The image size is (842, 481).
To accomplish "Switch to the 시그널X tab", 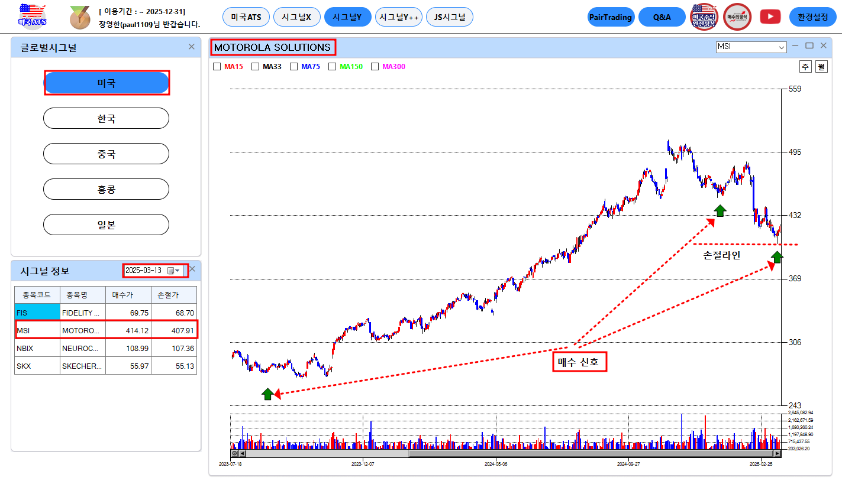I will 297,17.
